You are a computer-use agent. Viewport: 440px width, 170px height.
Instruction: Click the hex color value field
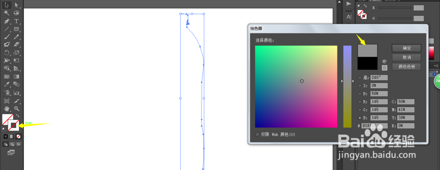374,126
